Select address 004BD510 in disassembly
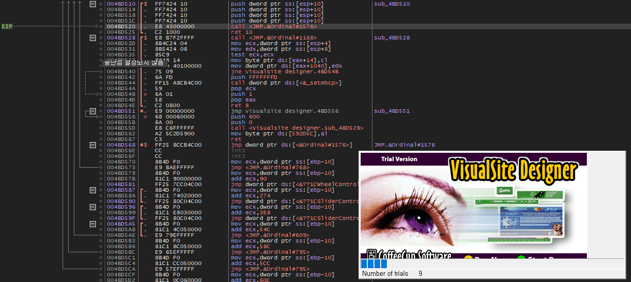 [x=121, y=4]
